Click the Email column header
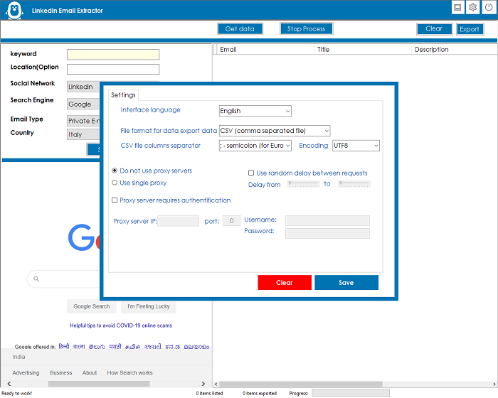Screen dimensions: 498x398 228,50
